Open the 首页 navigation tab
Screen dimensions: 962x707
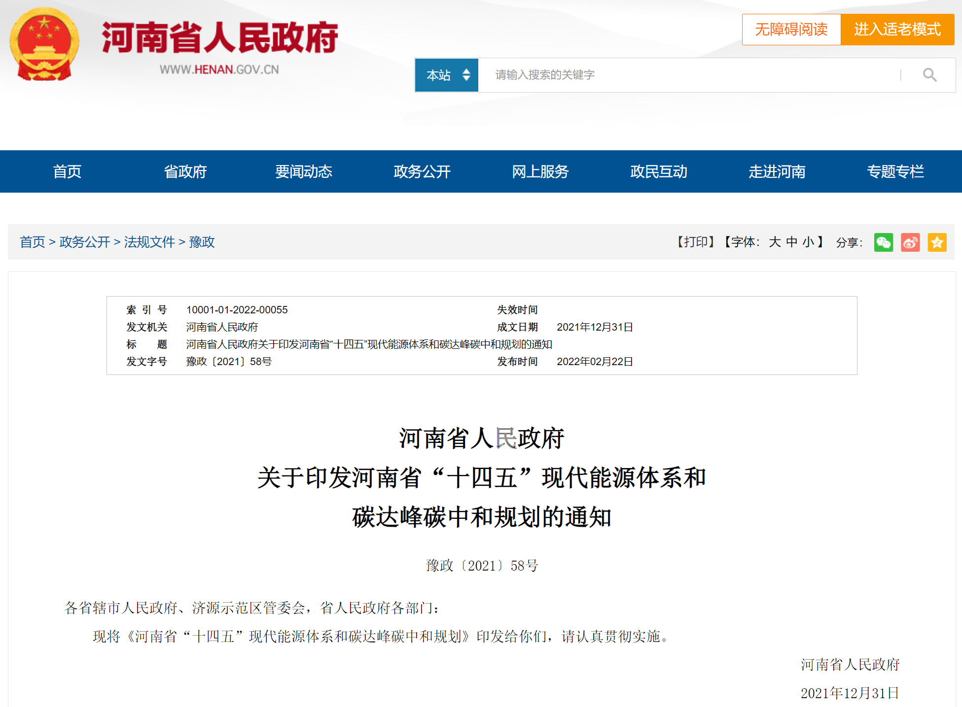point(67,171)
